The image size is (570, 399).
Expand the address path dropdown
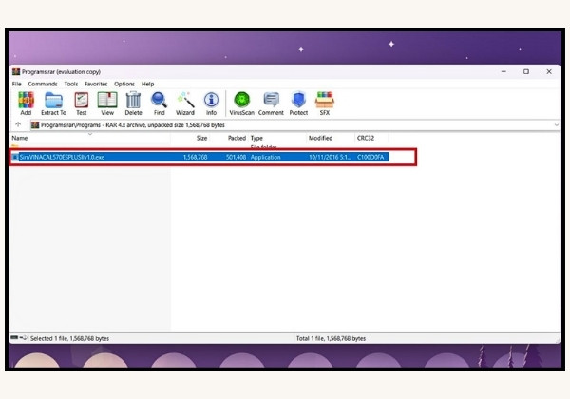coord(556,125)
